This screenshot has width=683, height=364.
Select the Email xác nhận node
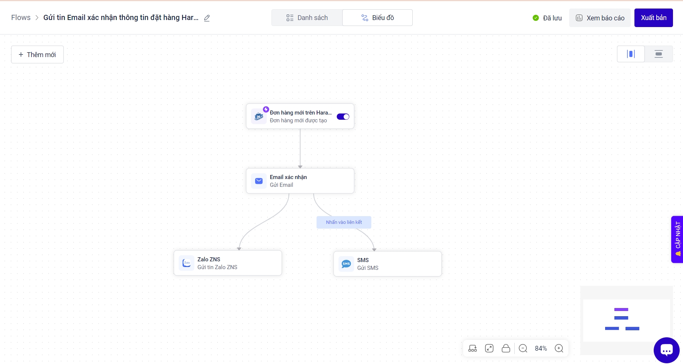click(x=300, y=181)
